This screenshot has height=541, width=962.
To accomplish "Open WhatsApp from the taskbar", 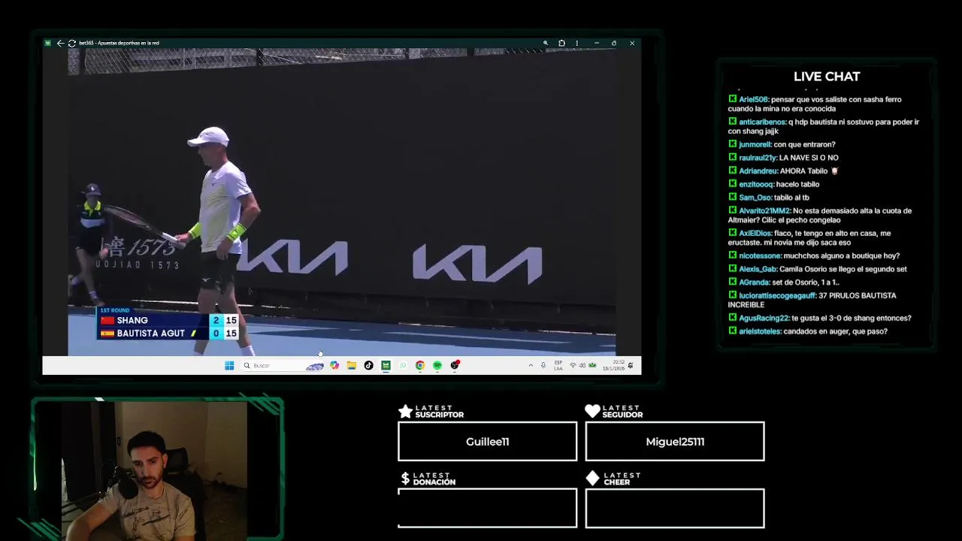I will (x=403, y=365).
